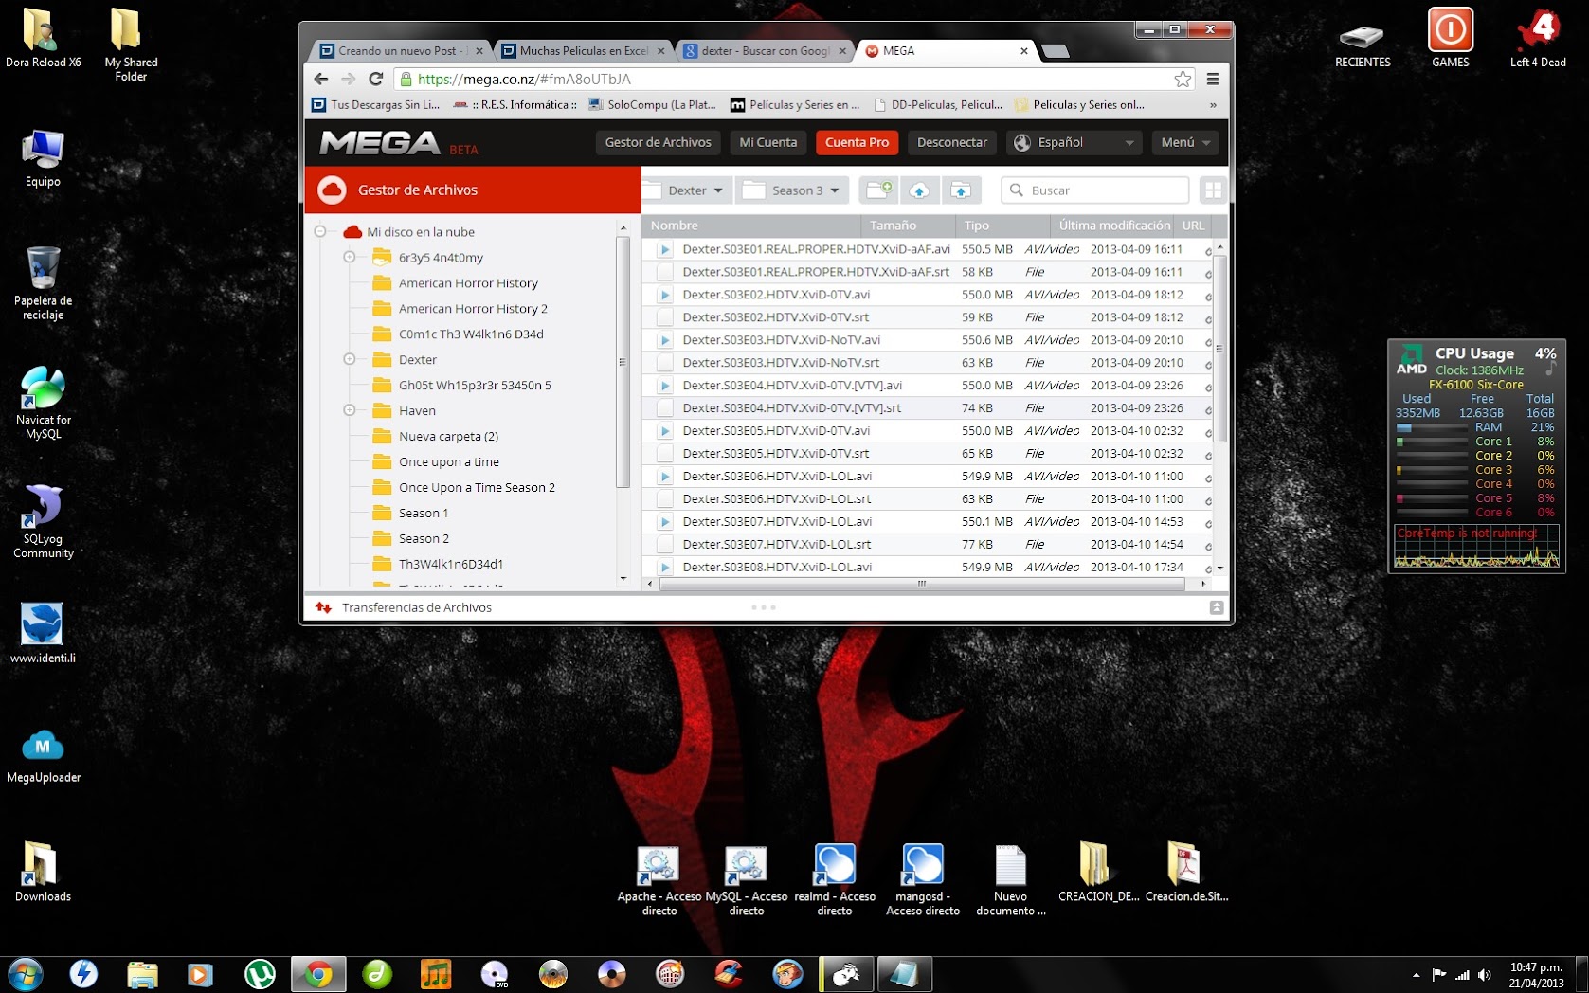Expand the Dexter folder tree node
This screenshot has height=993, width=1589.
click(x=350, y=360)
